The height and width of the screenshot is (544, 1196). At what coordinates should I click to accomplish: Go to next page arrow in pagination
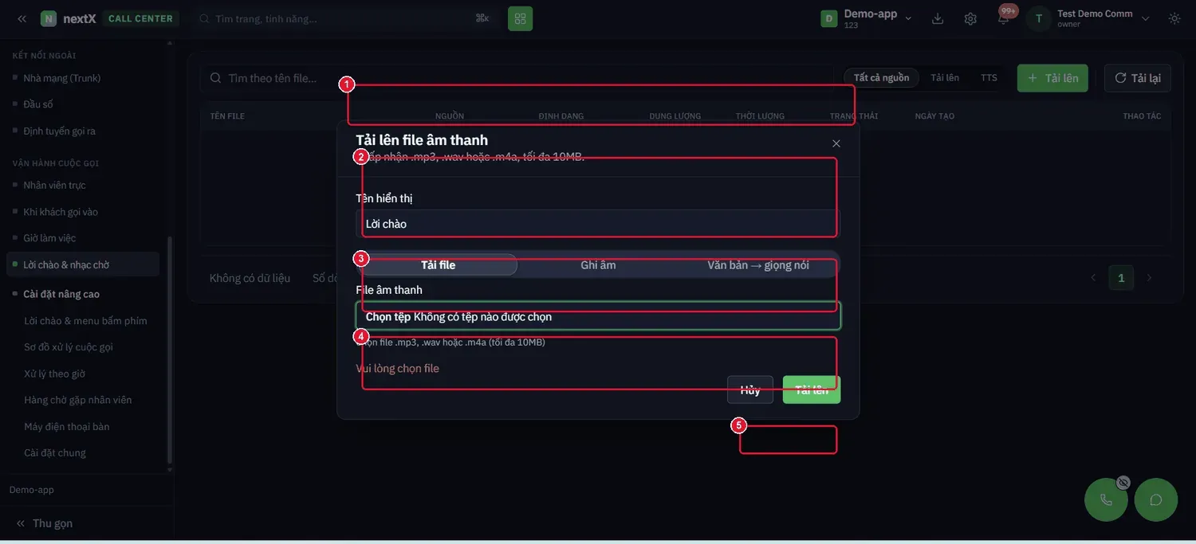(1149, 278)
